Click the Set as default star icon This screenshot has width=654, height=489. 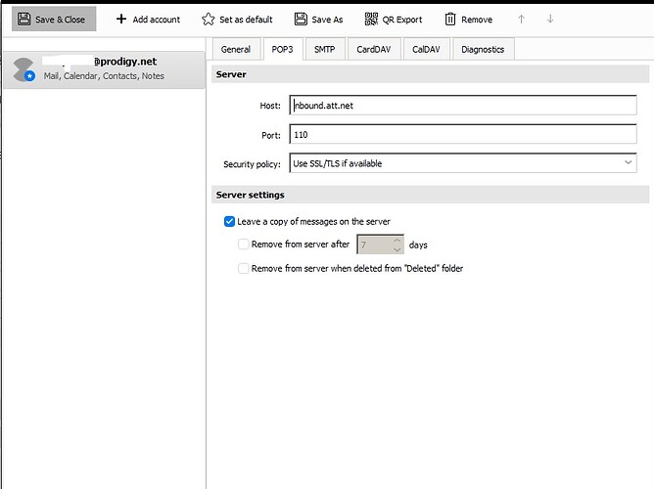point(208,19)
